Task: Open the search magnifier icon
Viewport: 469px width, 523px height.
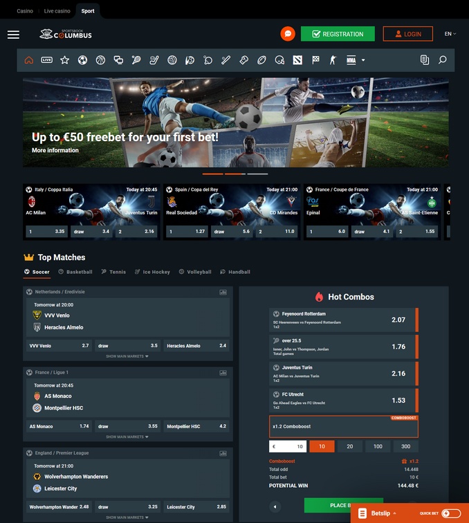Action: click(443, 59)
